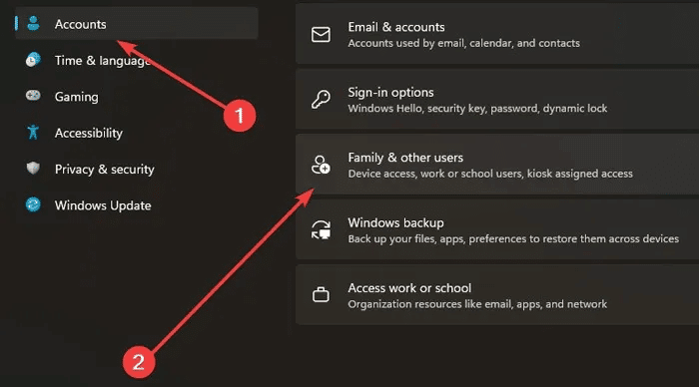Open Windows backup settings
699x387 pixels.
point(497,229)
